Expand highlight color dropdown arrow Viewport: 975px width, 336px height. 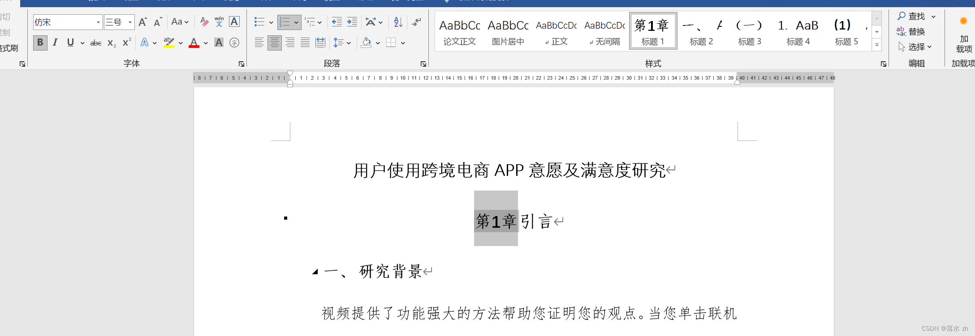(181, 43)
